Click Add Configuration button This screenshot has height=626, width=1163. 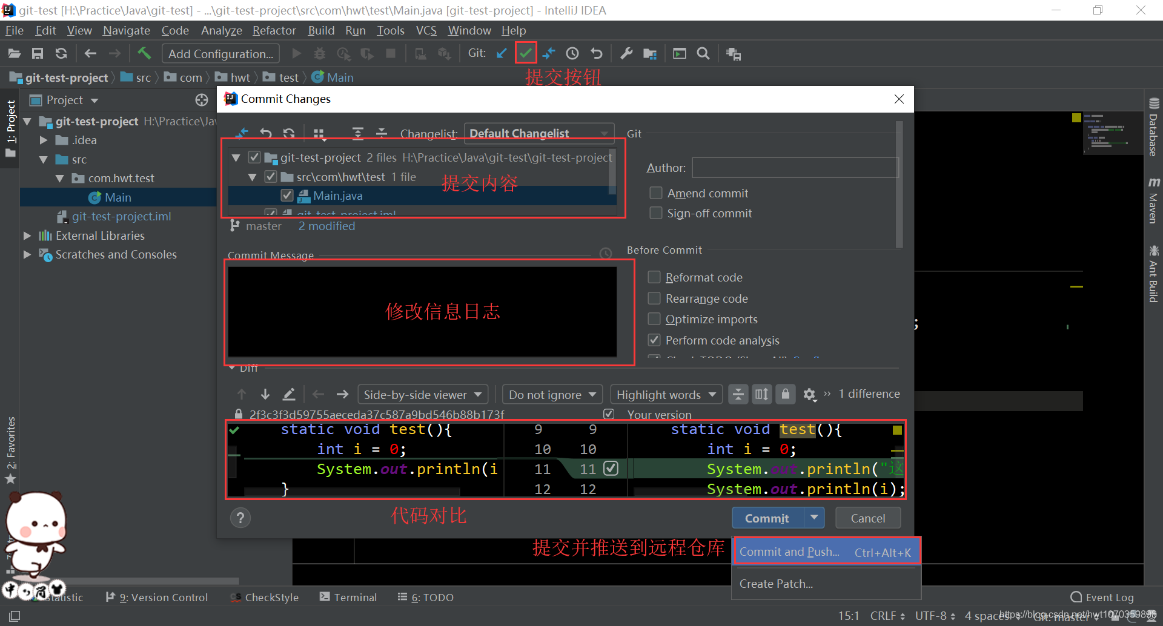coord(220,54)
